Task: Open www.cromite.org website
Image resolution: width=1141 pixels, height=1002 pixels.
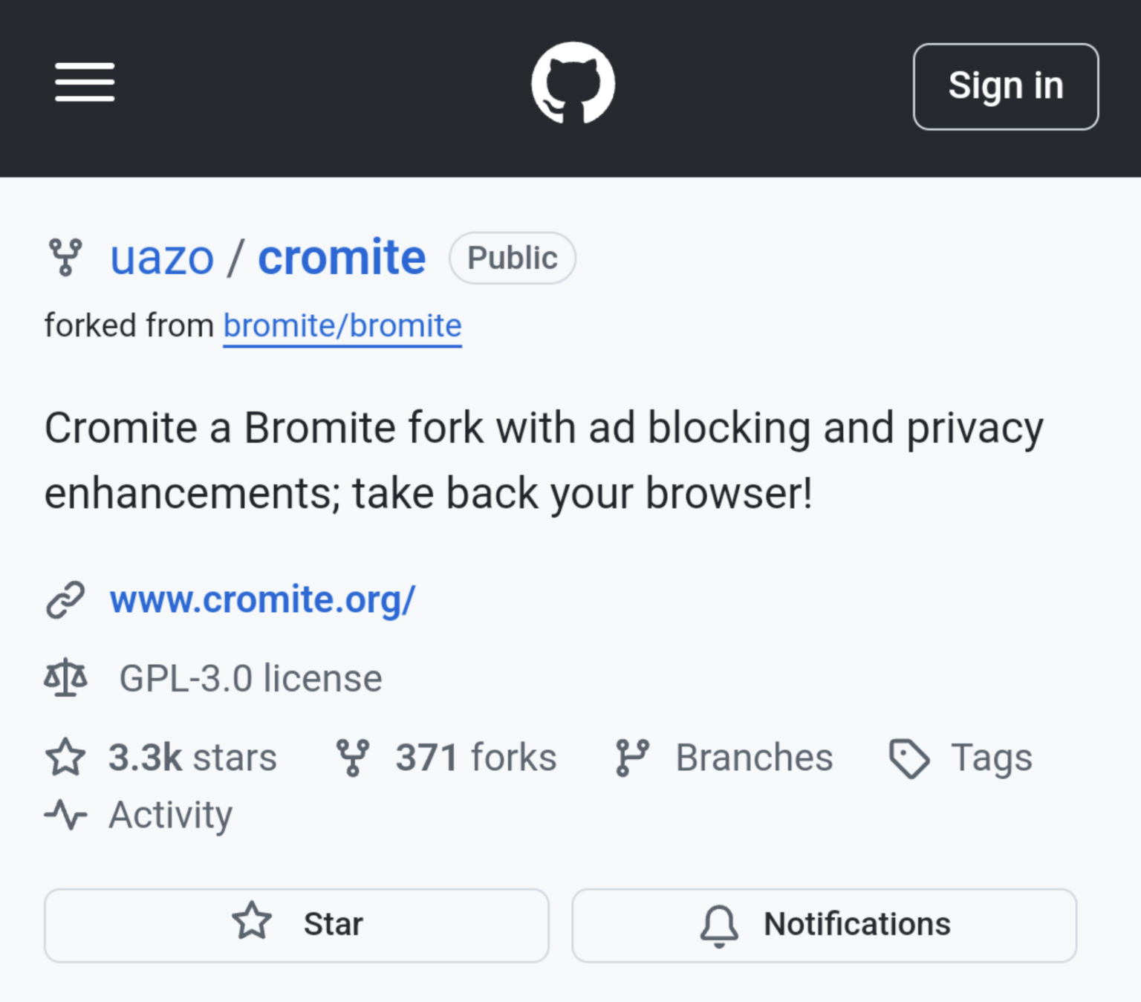Action: point(261,599)
